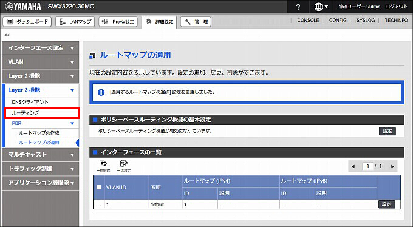Expand the トラフィック制御 menu
This screenshot has width=413, height=227.
pos(40,169)
